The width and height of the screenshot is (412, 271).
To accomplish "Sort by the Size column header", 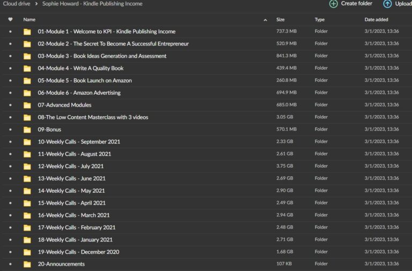I will point(281,20).
